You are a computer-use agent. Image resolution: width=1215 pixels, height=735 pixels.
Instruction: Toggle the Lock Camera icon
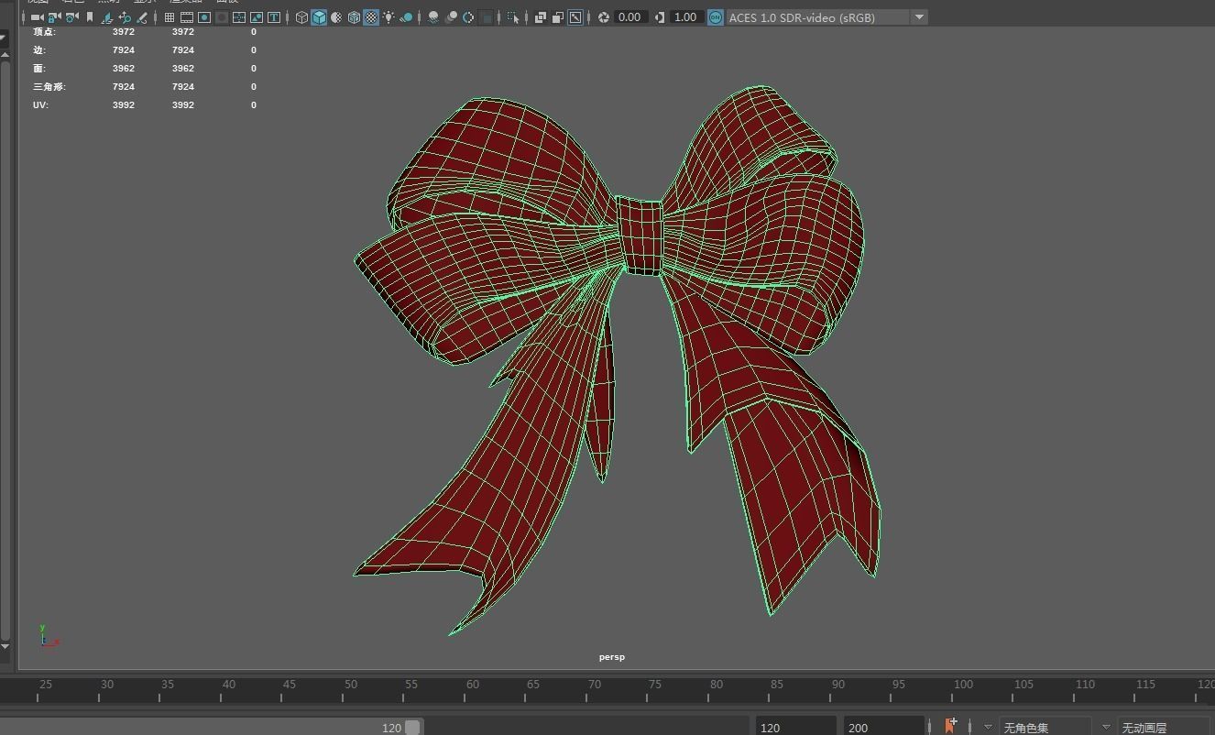53,17
